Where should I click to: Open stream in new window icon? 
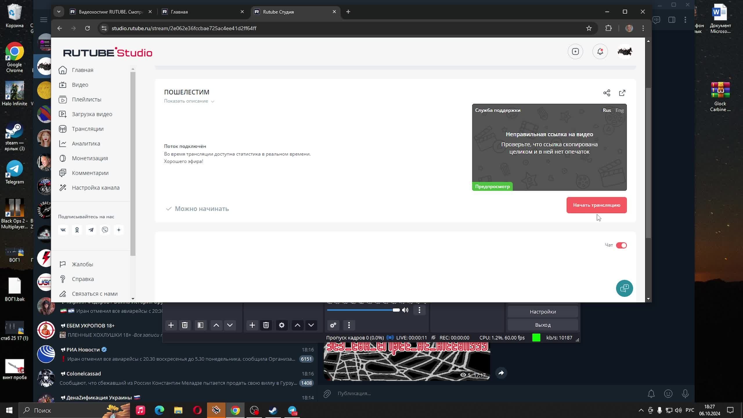coord(622,93)
